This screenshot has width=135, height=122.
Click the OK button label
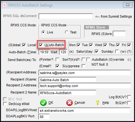(x=51, y=102)
